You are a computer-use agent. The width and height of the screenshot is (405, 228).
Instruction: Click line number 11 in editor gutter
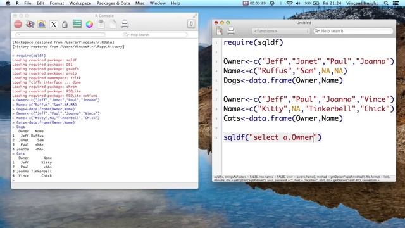point(216,137)
